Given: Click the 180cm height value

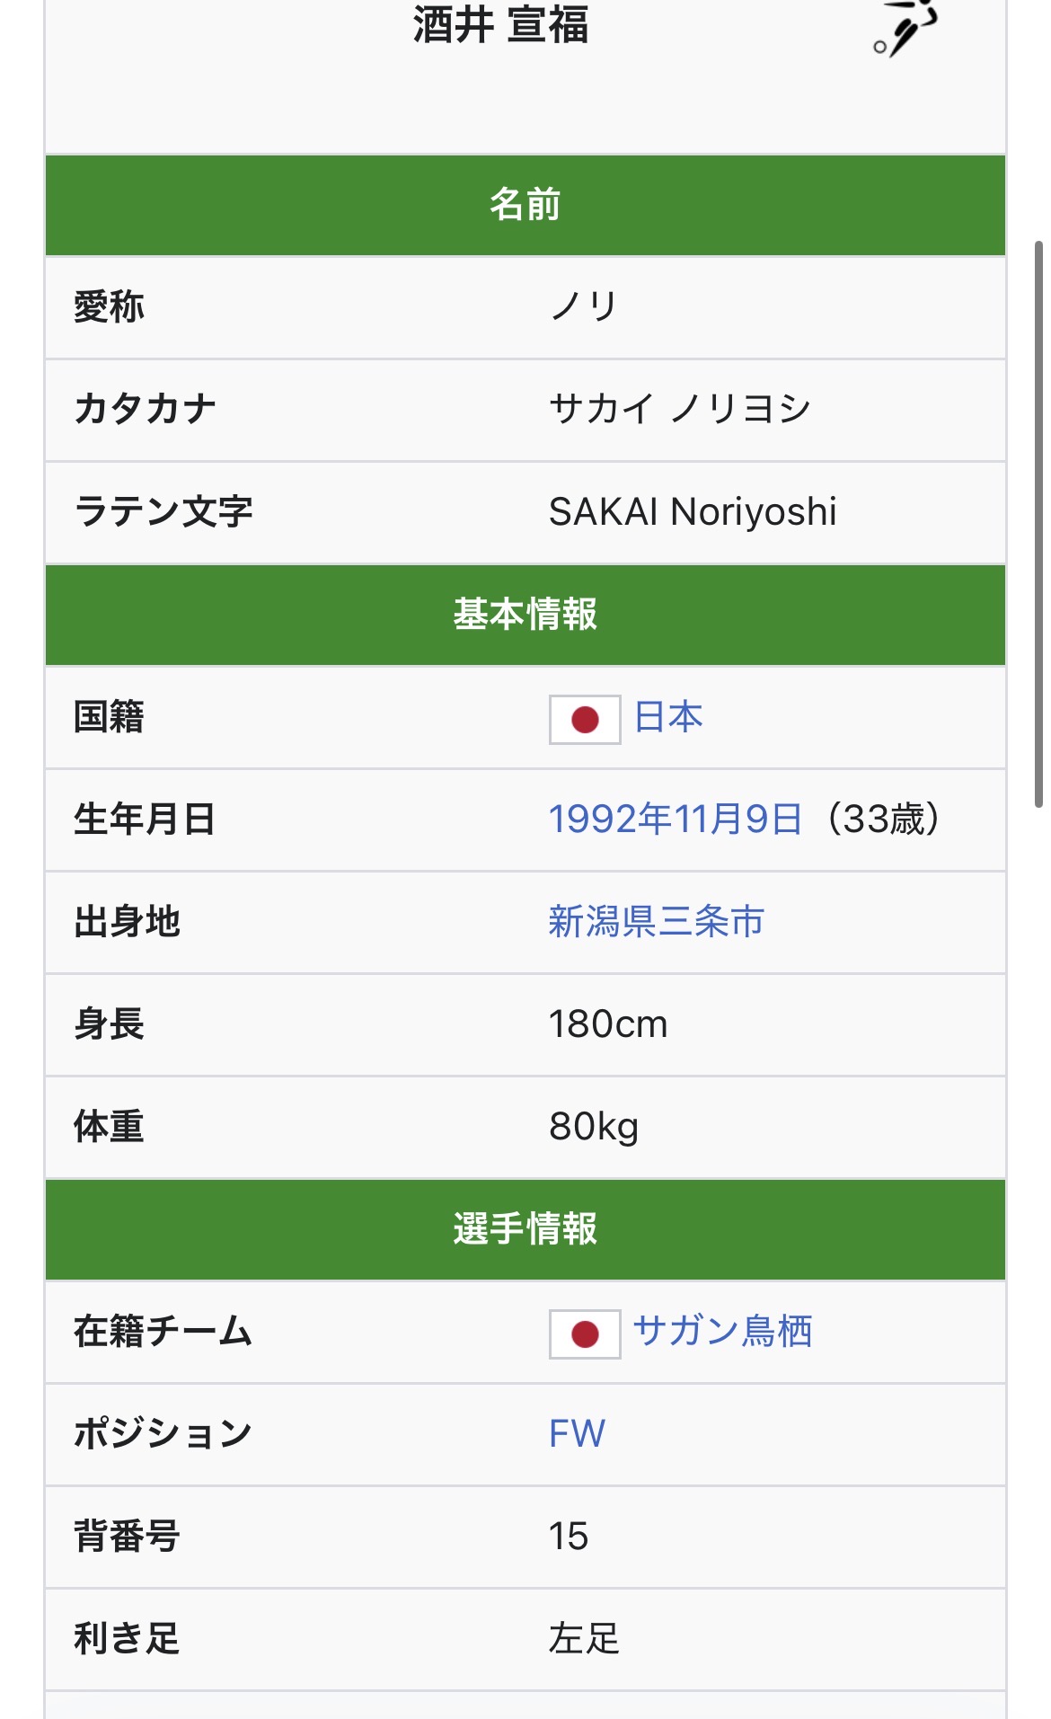Looking at the screenshot, I should pos(608,1024).
